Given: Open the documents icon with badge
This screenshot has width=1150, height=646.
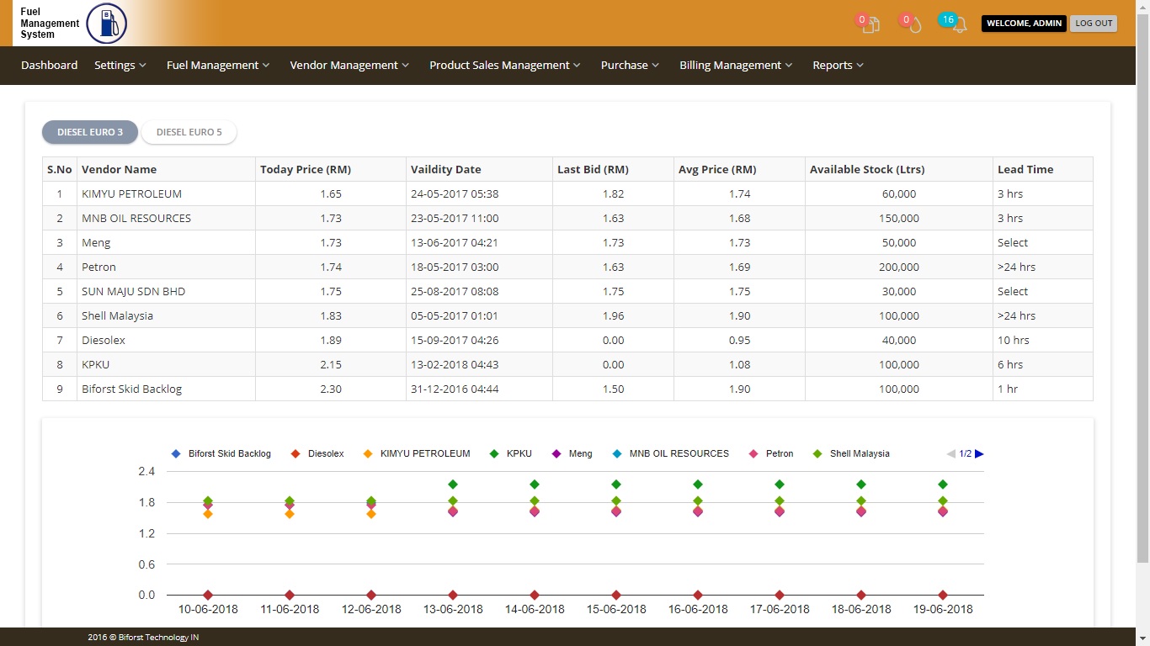Looking at the screenshot, I should tap(870, 24).
